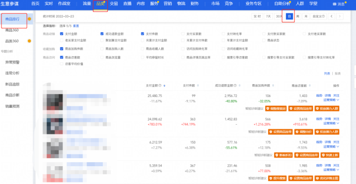Expand 运营策略 for the 5,359.54 row
The image size is (356, 184).
click(x=331, y=170)
